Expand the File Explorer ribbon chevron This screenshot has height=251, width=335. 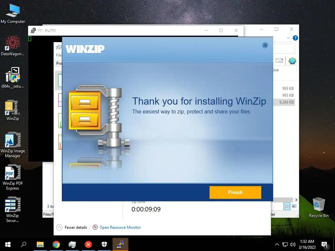pos(288,38)
